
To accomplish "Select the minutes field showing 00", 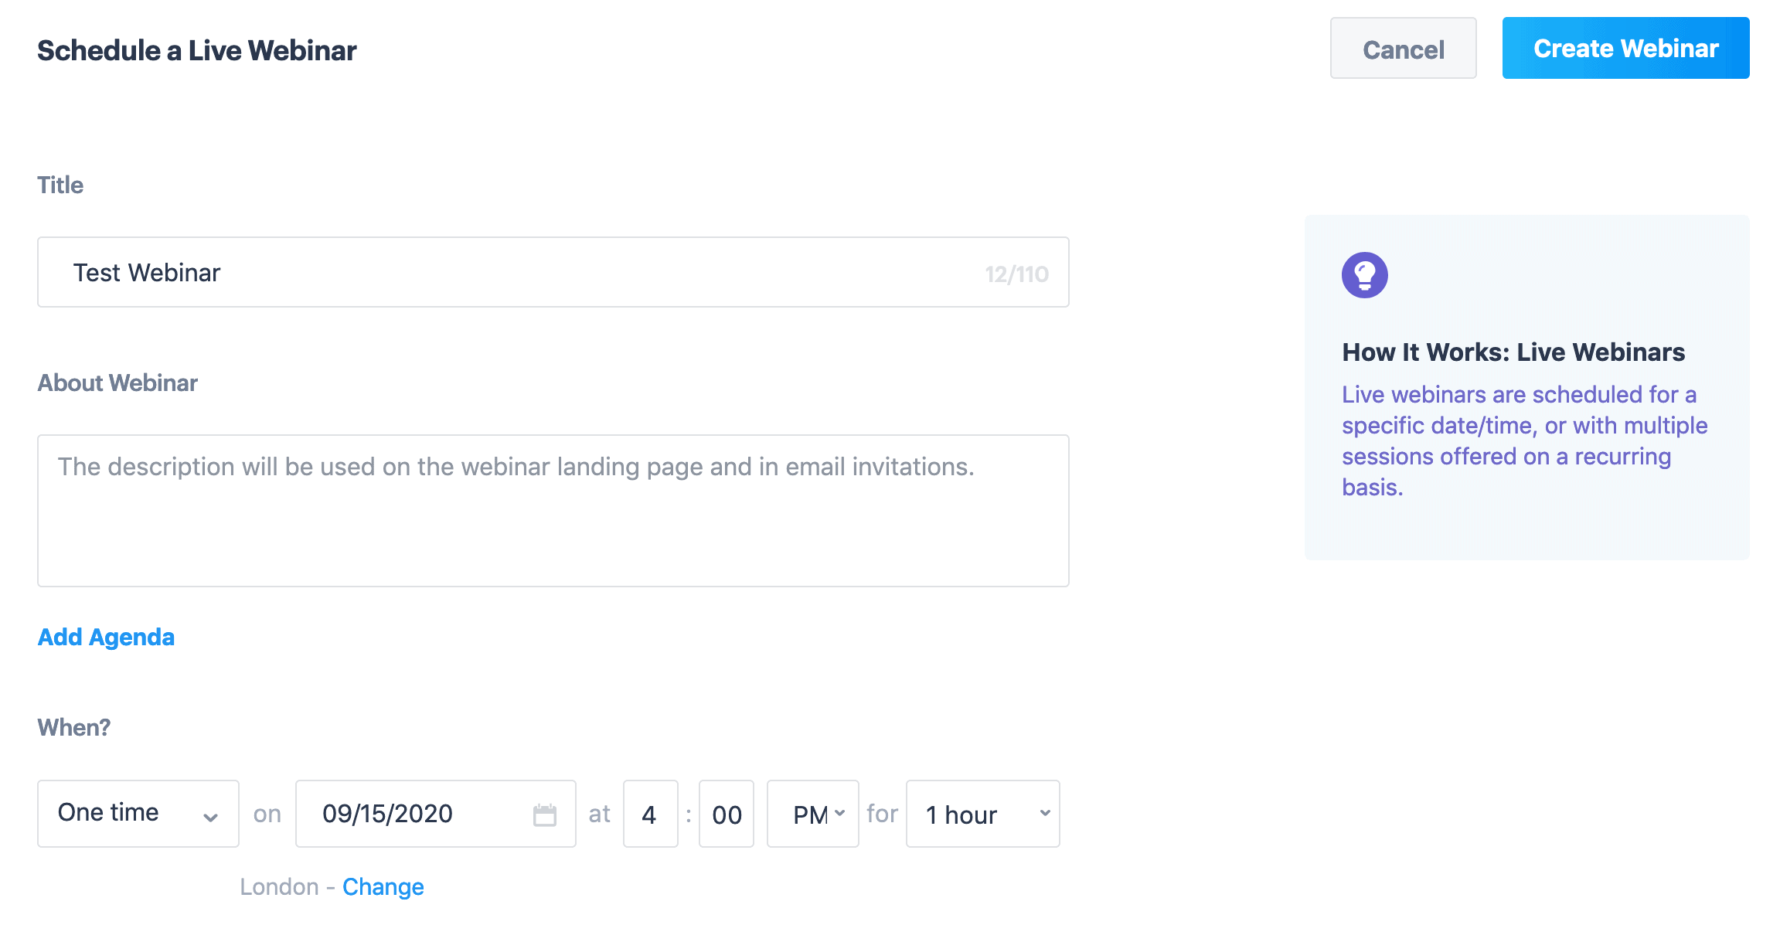I will coord(727,814).
